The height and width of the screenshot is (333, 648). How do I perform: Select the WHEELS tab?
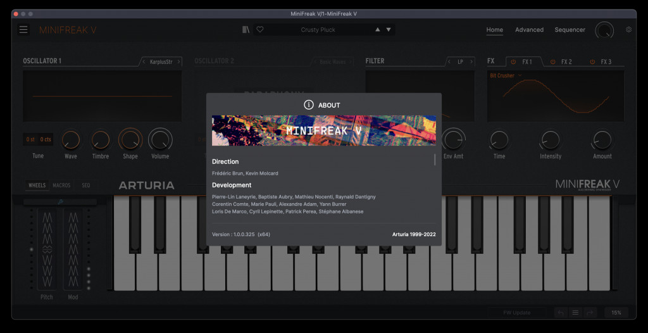pyautogui.click(x=37, y=185)
